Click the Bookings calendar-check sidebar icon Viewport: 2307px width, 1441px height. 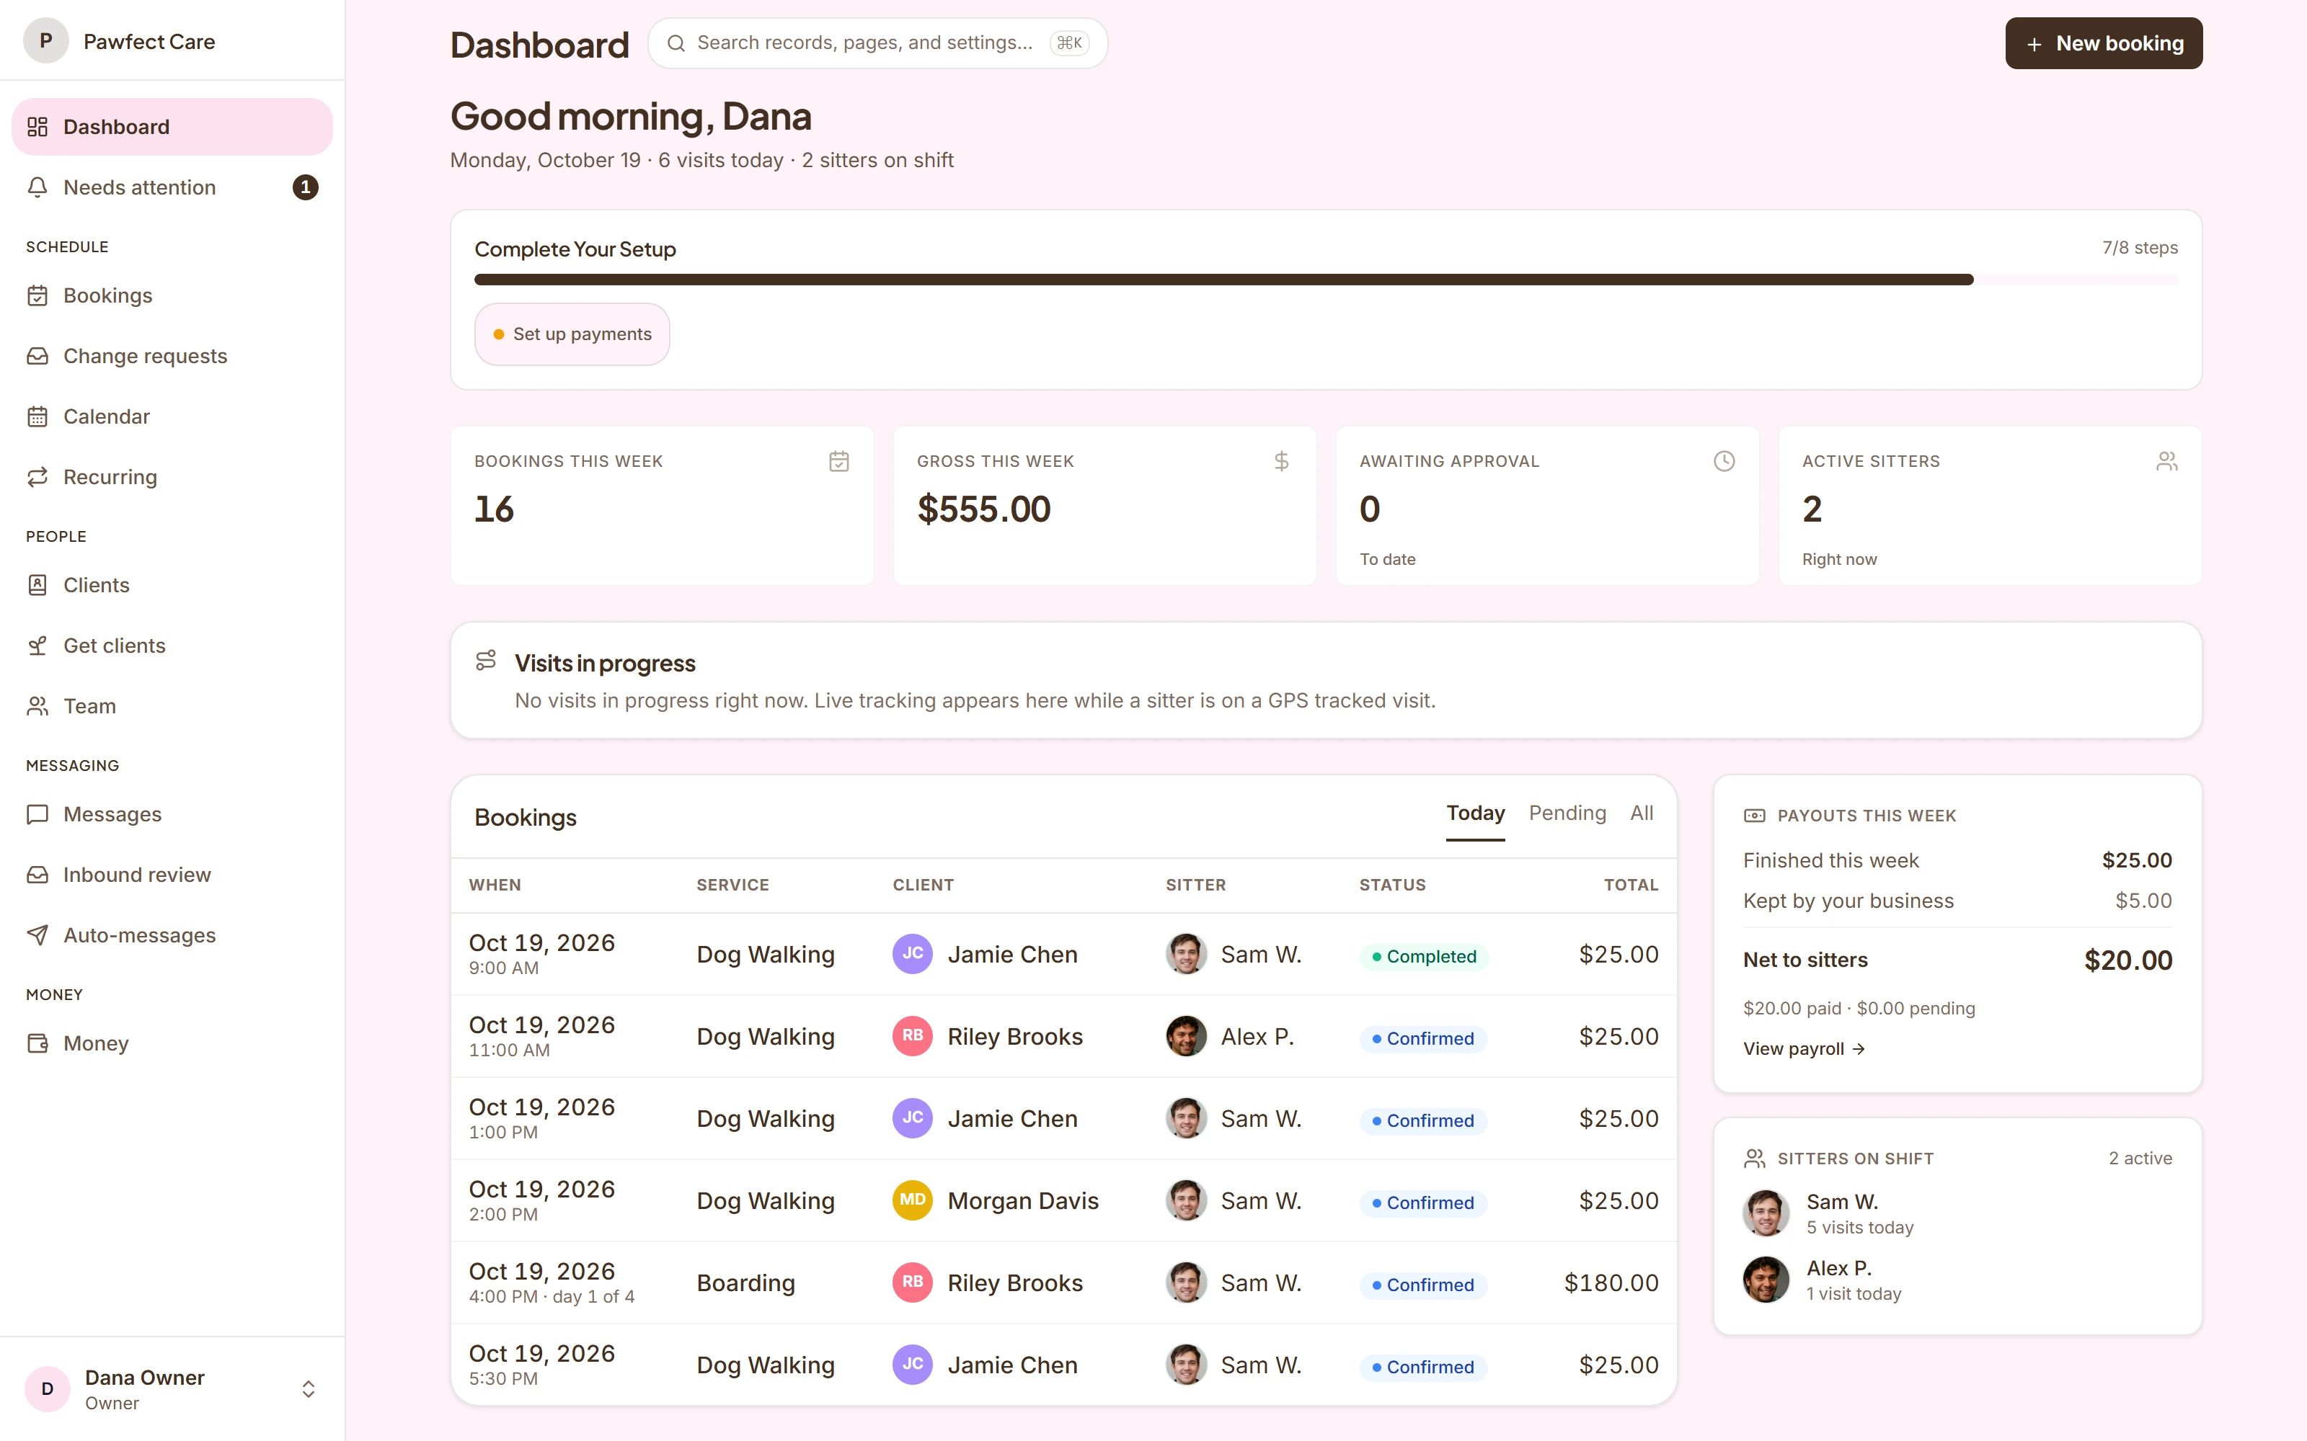pyautogui.click(x=37, y=295)
